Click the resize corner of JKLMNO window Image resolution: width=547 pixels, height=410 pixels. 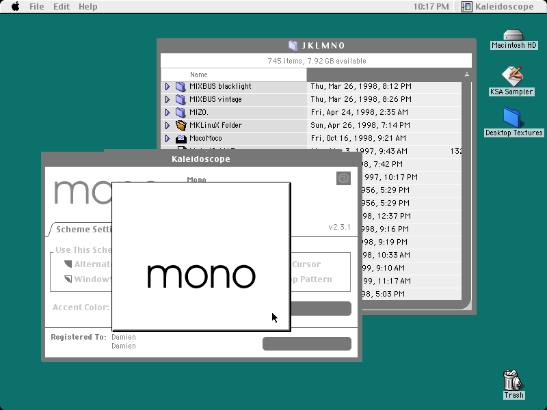tap(467, 305)
